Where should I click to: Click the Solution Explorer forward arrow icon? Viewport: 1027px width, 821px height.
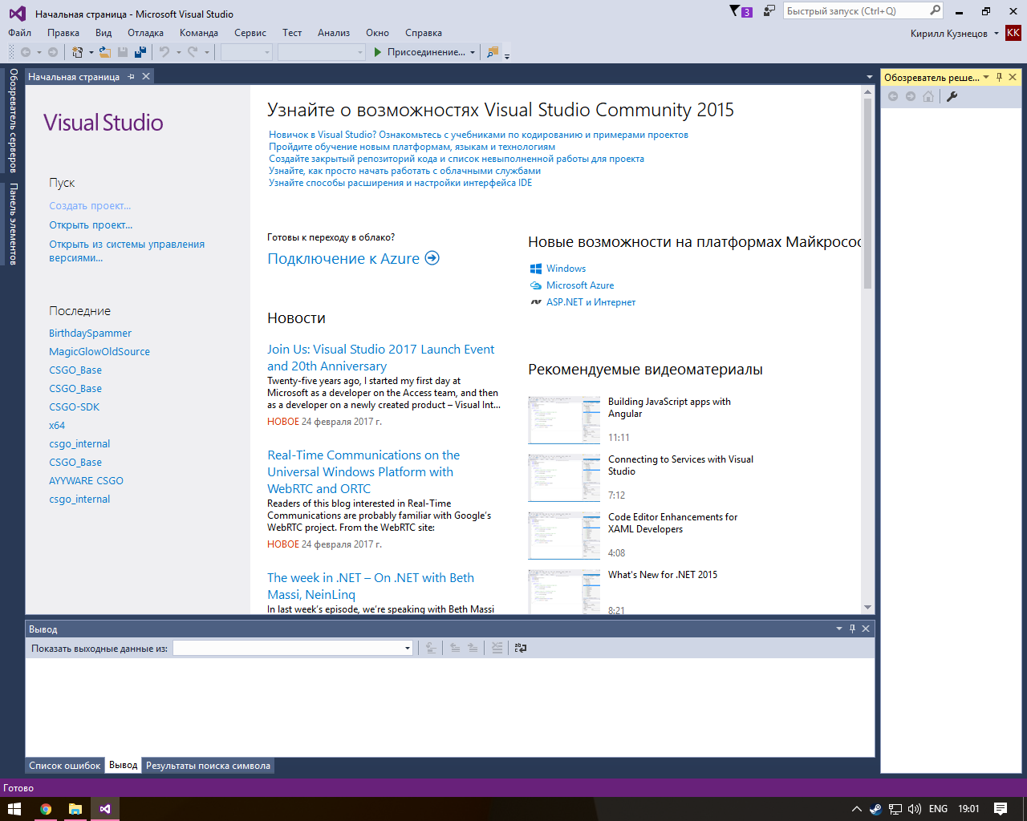(911, 96)
